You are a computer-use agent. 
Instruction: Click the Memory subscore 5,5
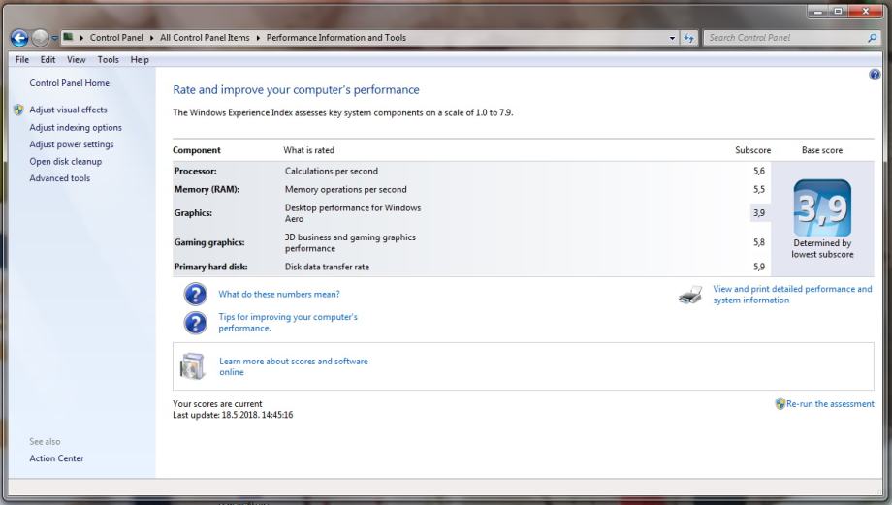[x=759, y=189]
